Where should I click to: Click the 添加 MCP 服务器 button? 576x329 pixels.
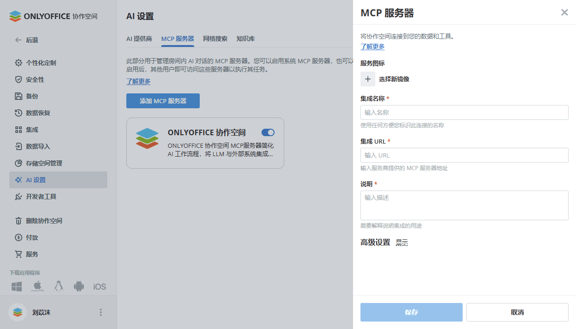[163, 100]
